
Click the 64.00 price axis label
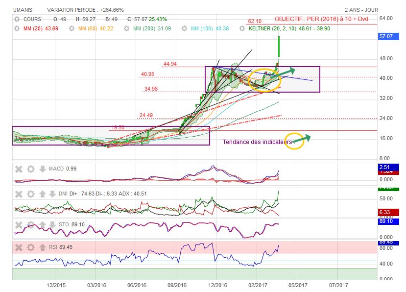click(386, 19)
